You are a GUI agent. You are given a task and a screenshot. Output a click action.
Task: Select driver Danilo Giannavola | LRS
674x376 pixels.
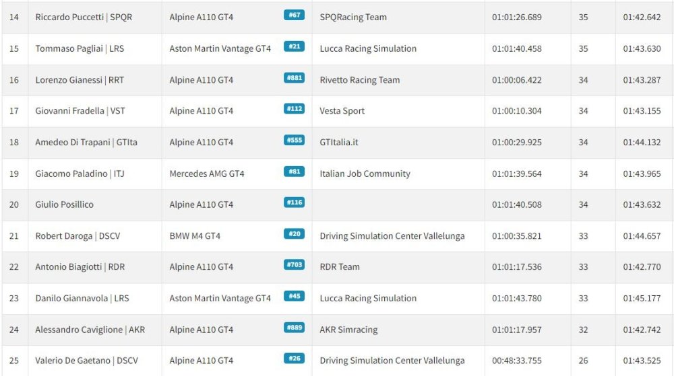82,298
